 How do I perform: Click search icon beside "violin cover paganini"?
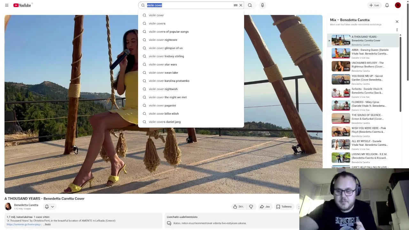tap(144, 105)
